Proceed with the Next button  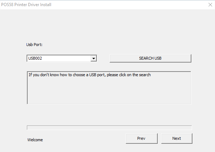[177, 138]
